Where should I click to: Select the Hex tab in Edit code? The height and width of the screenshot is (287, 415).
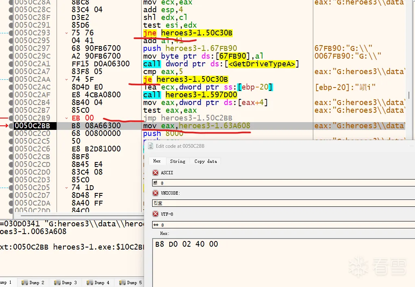pos(157,161)
